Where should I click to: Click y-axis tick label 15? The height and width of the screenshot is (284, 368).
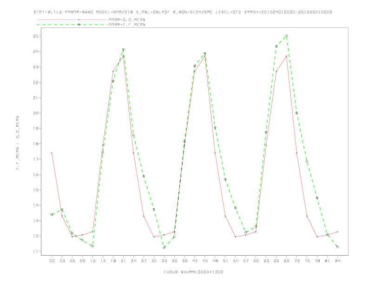[36, 190]
